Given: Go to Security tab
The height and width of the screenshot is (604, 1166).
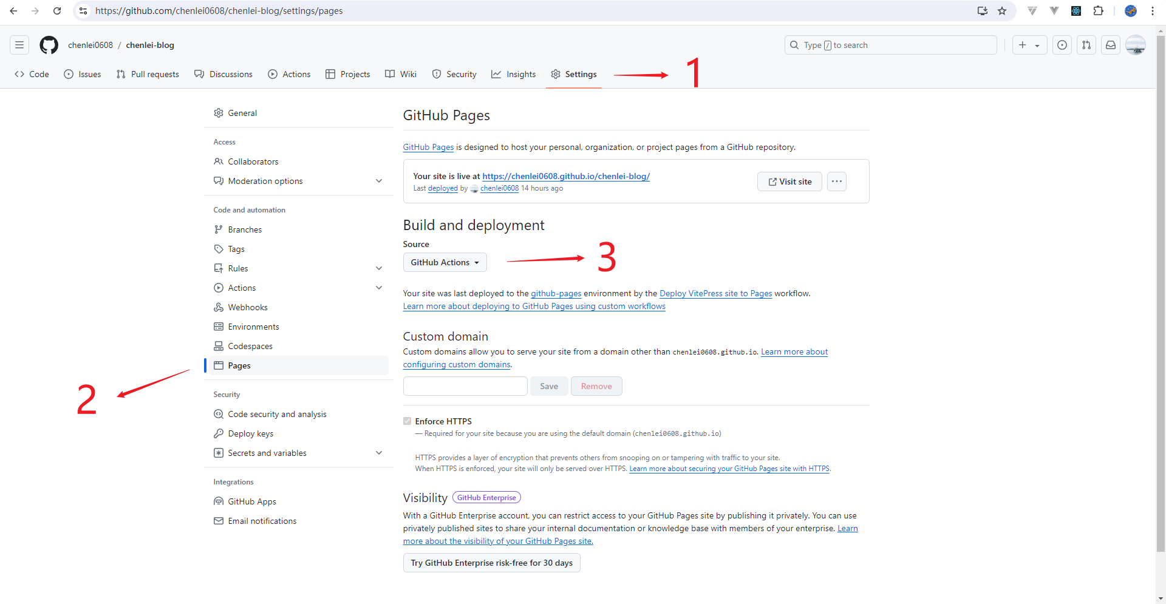Looking at the screenshot, I should point(454,74).
